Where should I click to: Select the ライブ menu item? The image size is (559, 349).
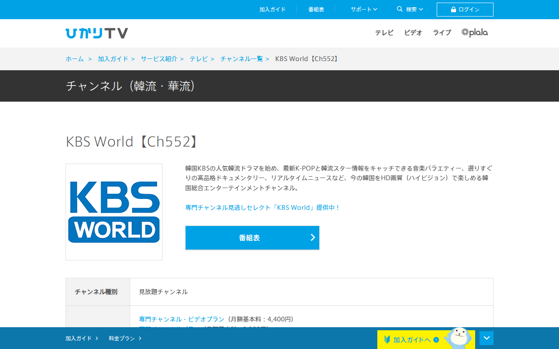pos(442,33)
